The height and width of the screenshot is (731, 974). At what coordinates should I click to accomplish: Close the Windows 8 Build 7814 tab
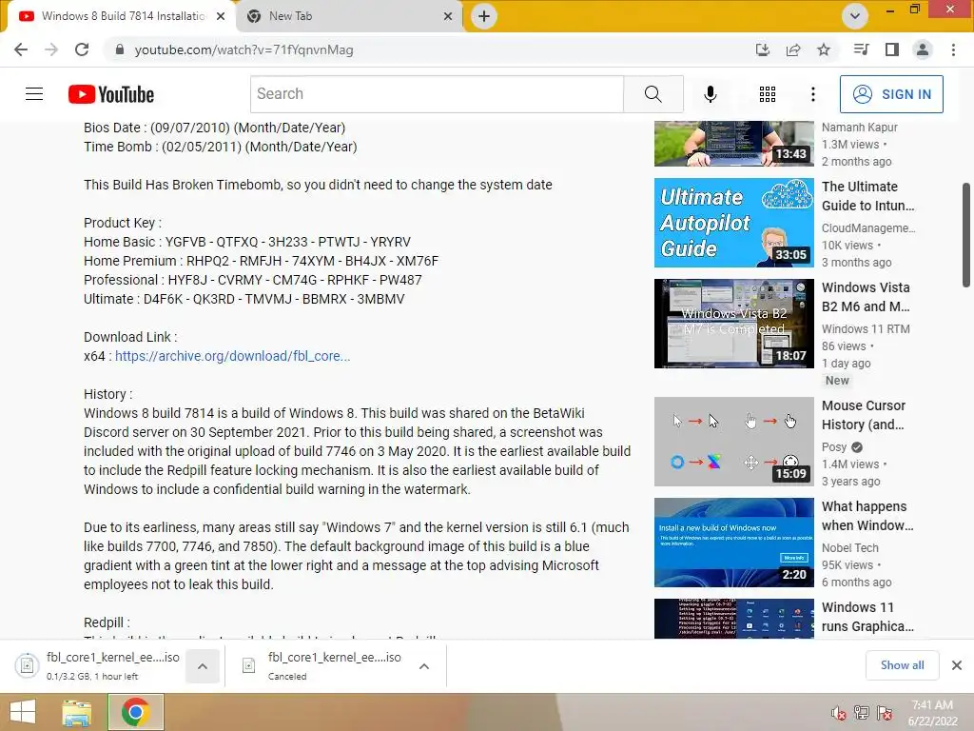coord(221,16)
